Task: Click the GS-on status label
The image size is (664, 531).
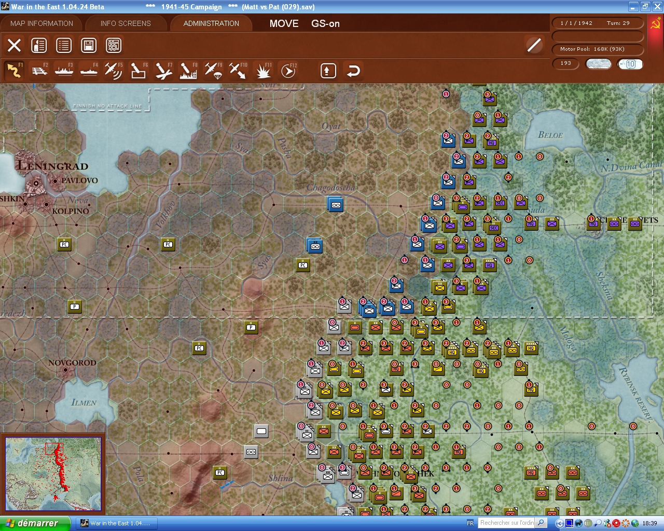Action: pos(325,23)
